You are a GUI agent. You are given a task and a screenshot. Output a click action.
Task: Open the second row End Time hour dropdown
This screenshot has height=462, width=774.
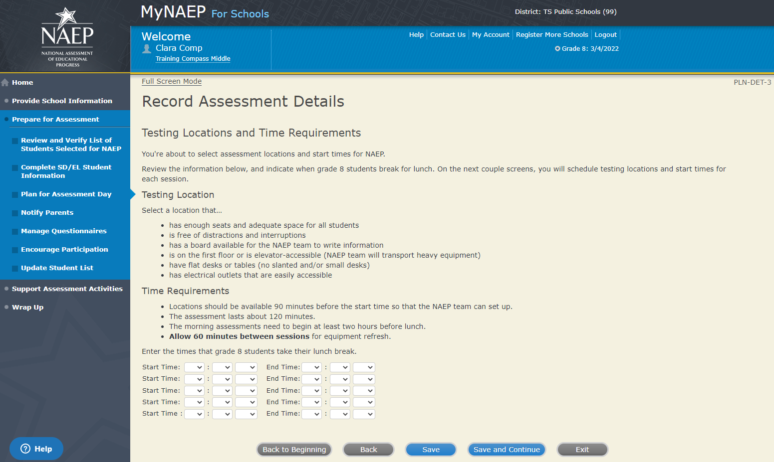[311, 379]
